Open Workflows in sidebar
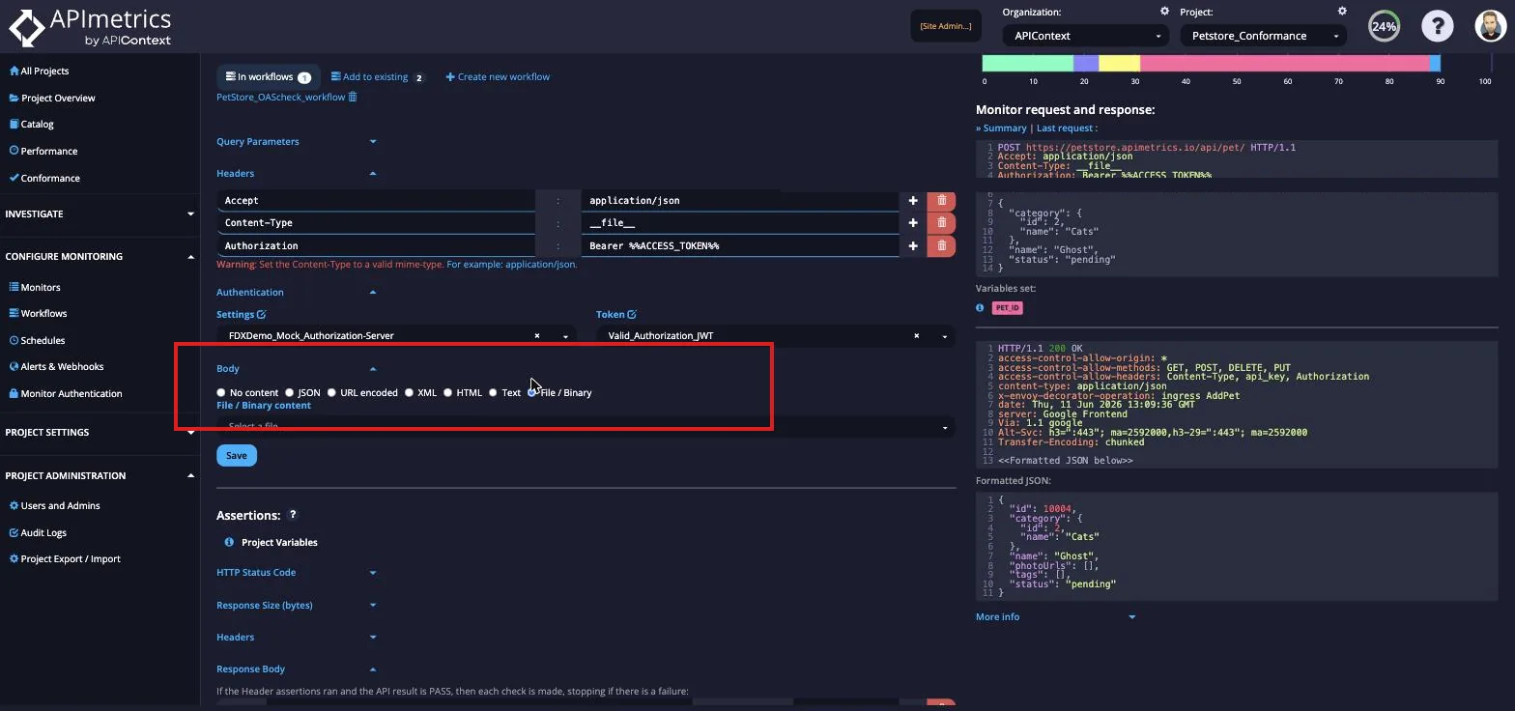1515x711 pixels. [39, 314]
